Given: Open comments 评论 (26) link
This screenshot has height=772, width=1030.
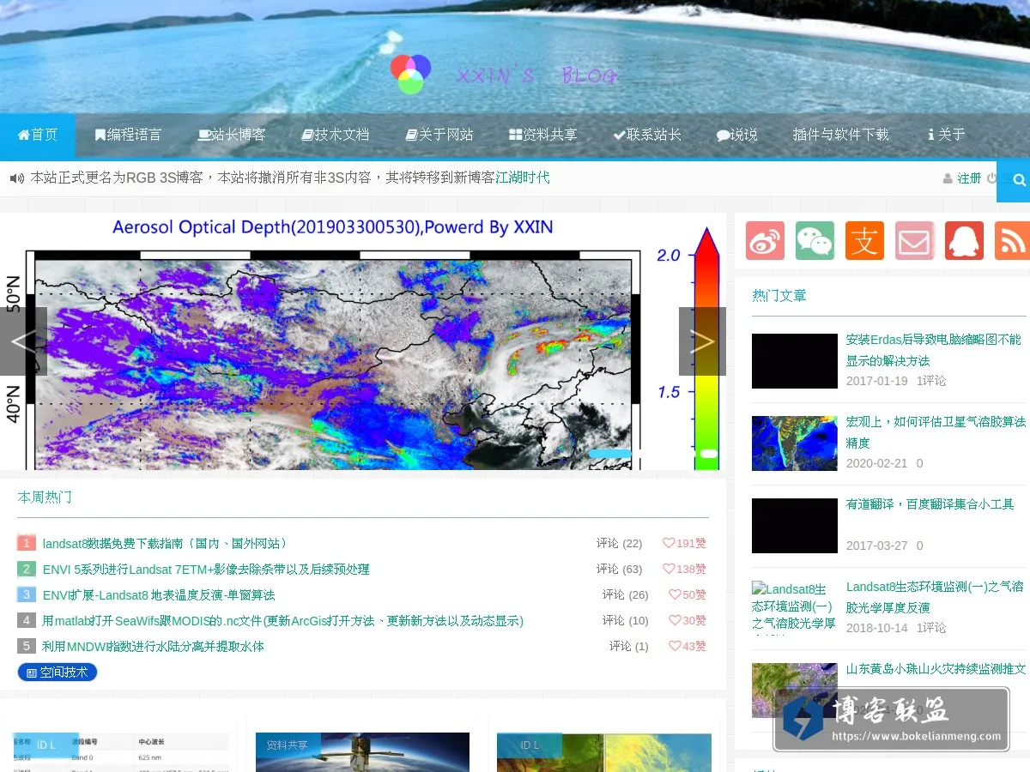Looking at the screenshot, I should tap(626, 594).
